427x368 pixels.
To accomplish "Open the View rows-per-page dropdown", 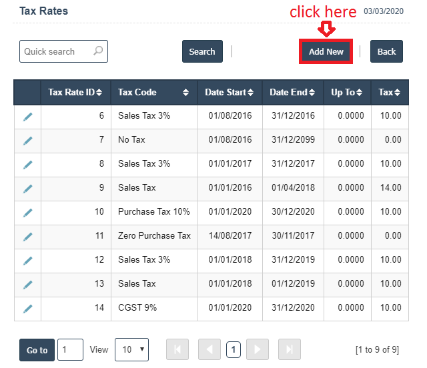I will click(131, 350).
